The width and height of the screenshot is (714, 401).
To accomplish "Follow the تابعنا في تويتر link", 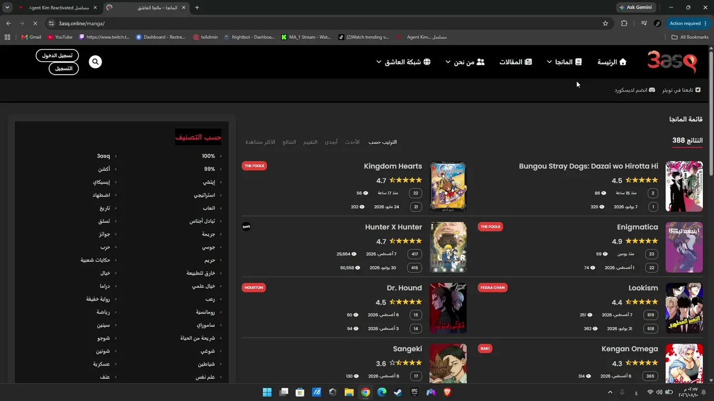I will [681, 90].
